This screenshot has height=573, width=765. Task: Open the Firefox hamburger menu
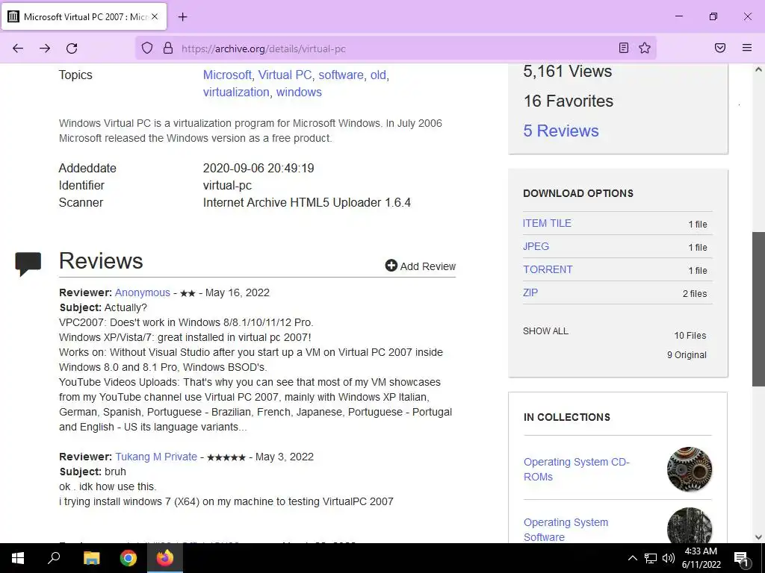click(x=747, y=48)
